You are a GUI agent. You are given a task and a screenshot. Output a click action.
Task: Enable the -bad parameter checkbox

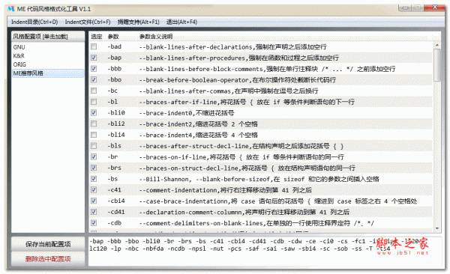(x=94, y=46)
